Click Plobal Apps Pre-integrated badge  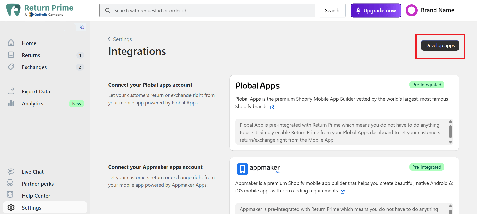click(427, 85)
